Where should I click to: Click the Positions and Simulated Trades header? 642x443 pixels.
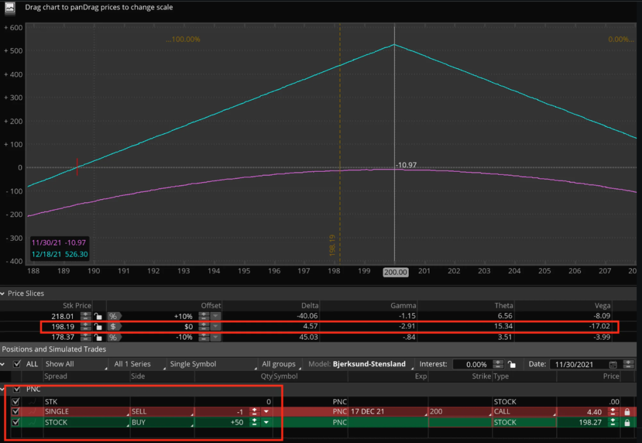click(54, 350)
